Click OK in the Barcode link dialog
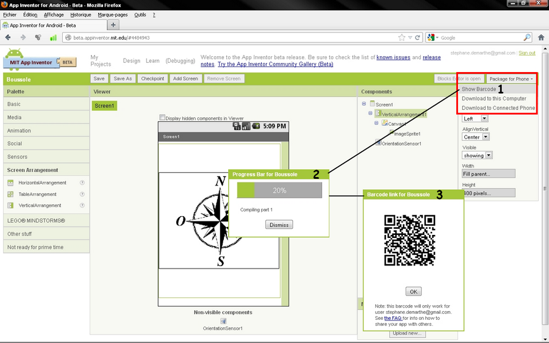This screenshot has height=343, width=549. coord(414,292)
